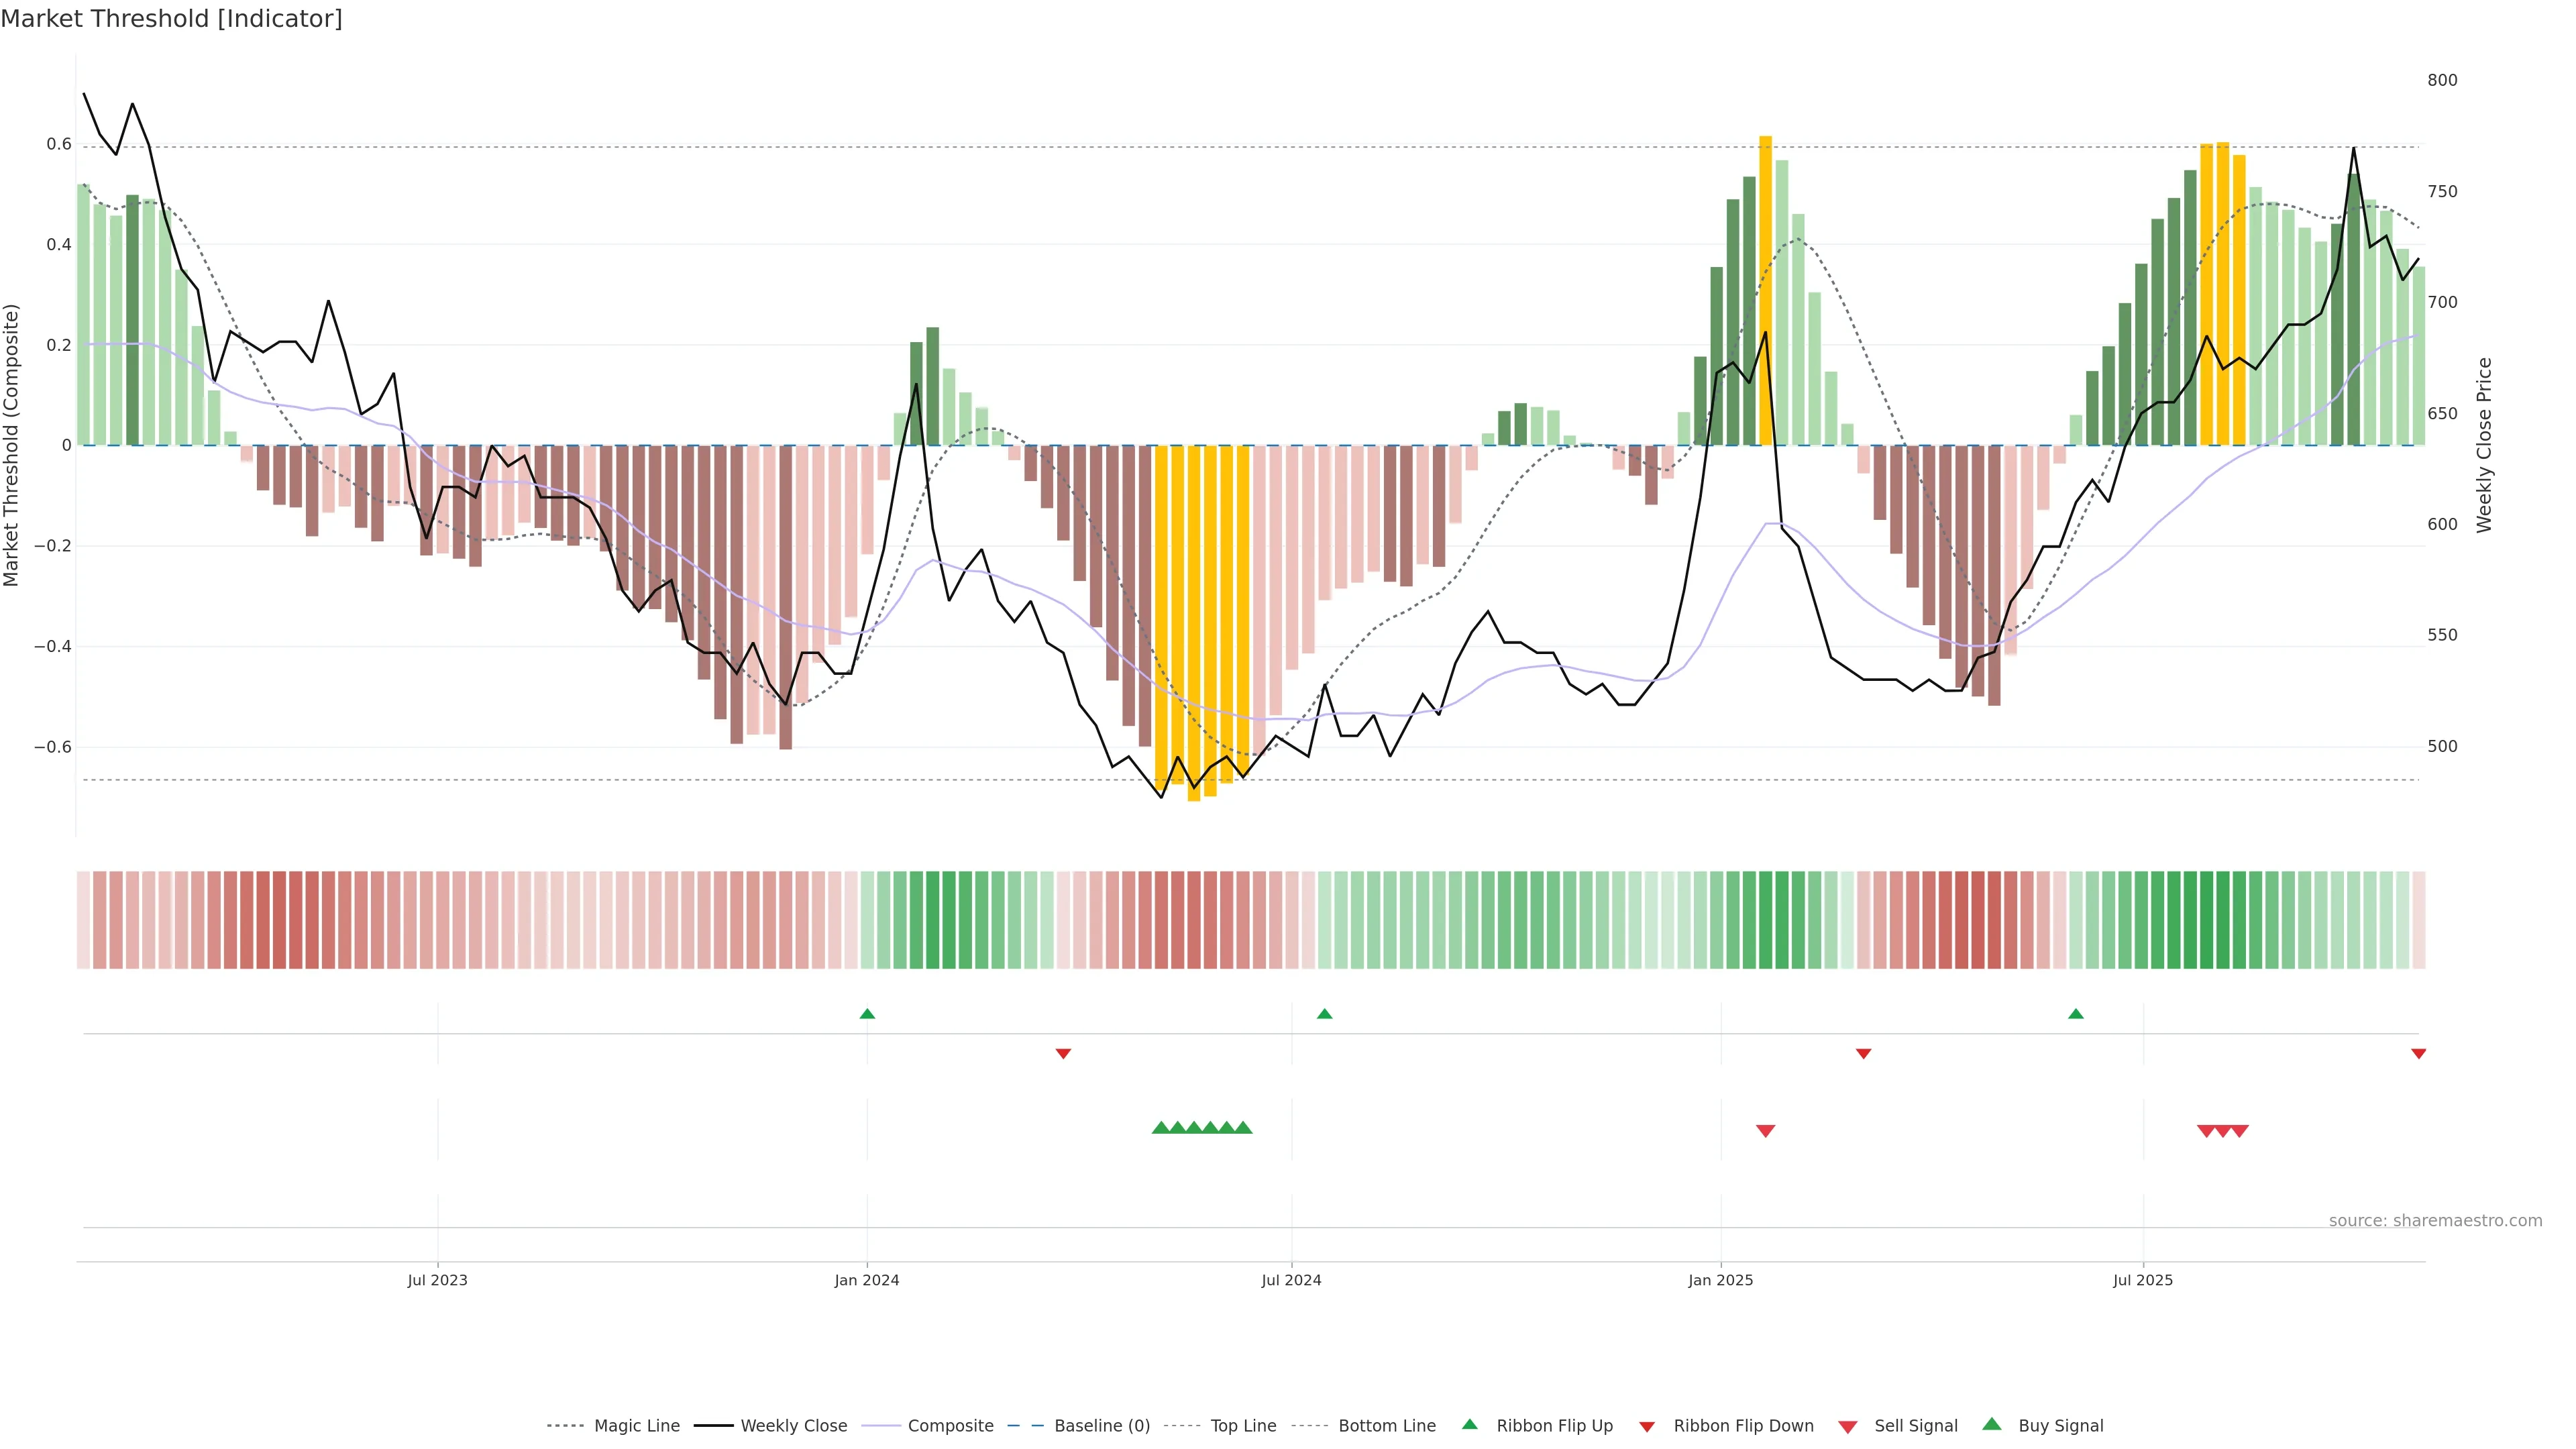Click the source: sharemaestro.com text
The width and height of the screenshot is (2576, 1449).
coord(2435,1221)
